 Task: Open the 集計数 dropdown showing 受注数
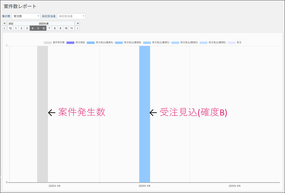(26, 16)
